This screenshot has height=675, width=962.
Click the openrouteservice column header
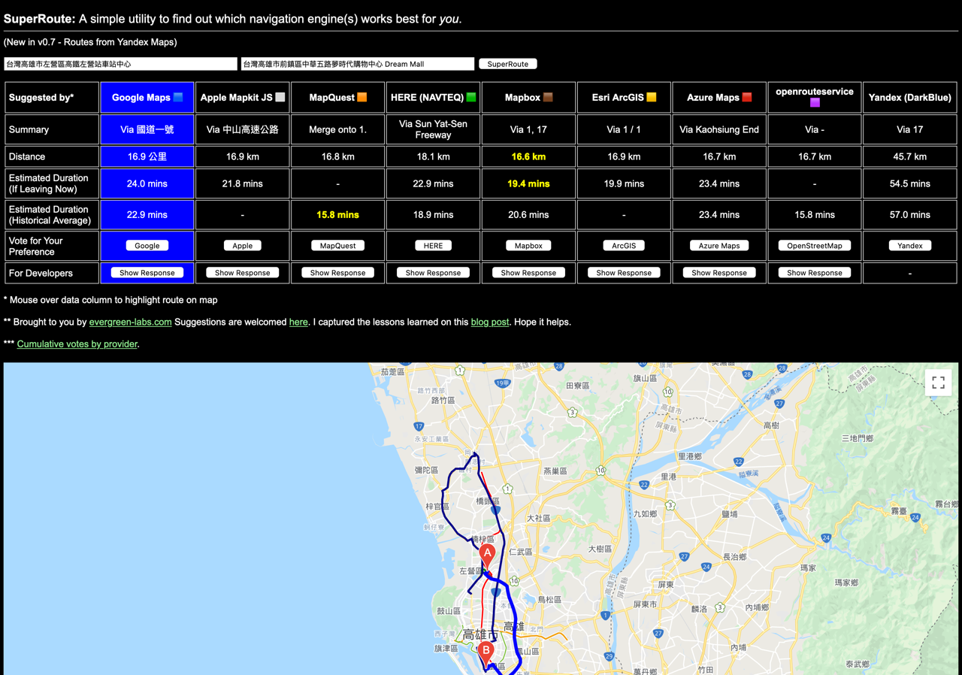(x=815, y=98)
